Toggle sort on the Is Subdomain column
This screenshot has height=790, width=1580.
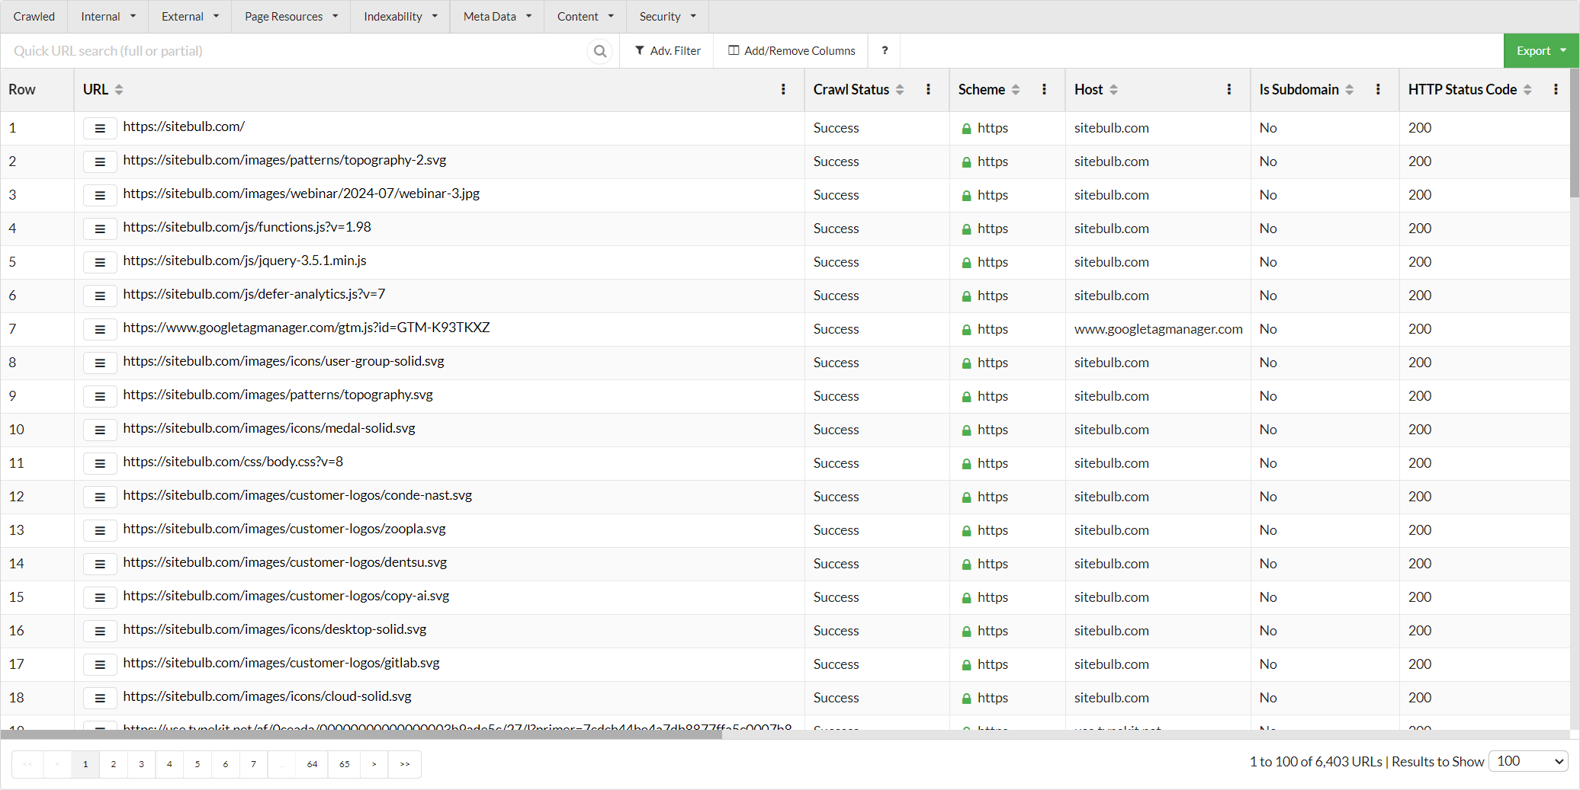click(x=1350, y=89)
